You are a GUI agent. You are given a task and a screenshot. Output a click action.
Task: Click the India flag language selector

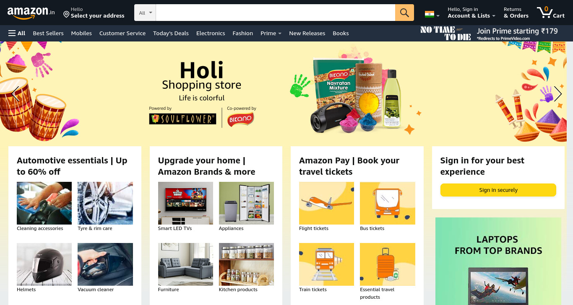tap(432, 15)
